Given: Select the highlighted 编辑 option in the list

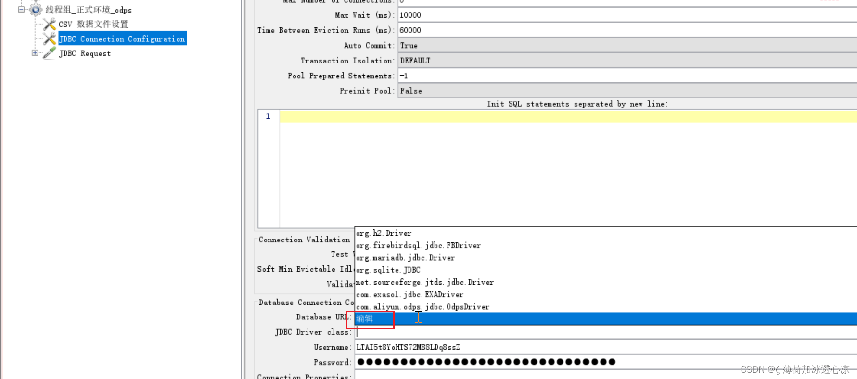Looking at the screenshot, I should [606, 319].
